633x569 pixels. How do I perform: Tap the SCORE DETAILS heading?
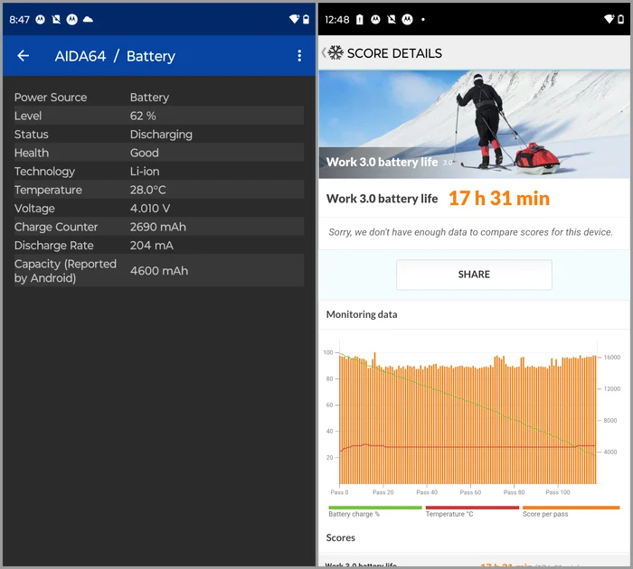point(394,53)
